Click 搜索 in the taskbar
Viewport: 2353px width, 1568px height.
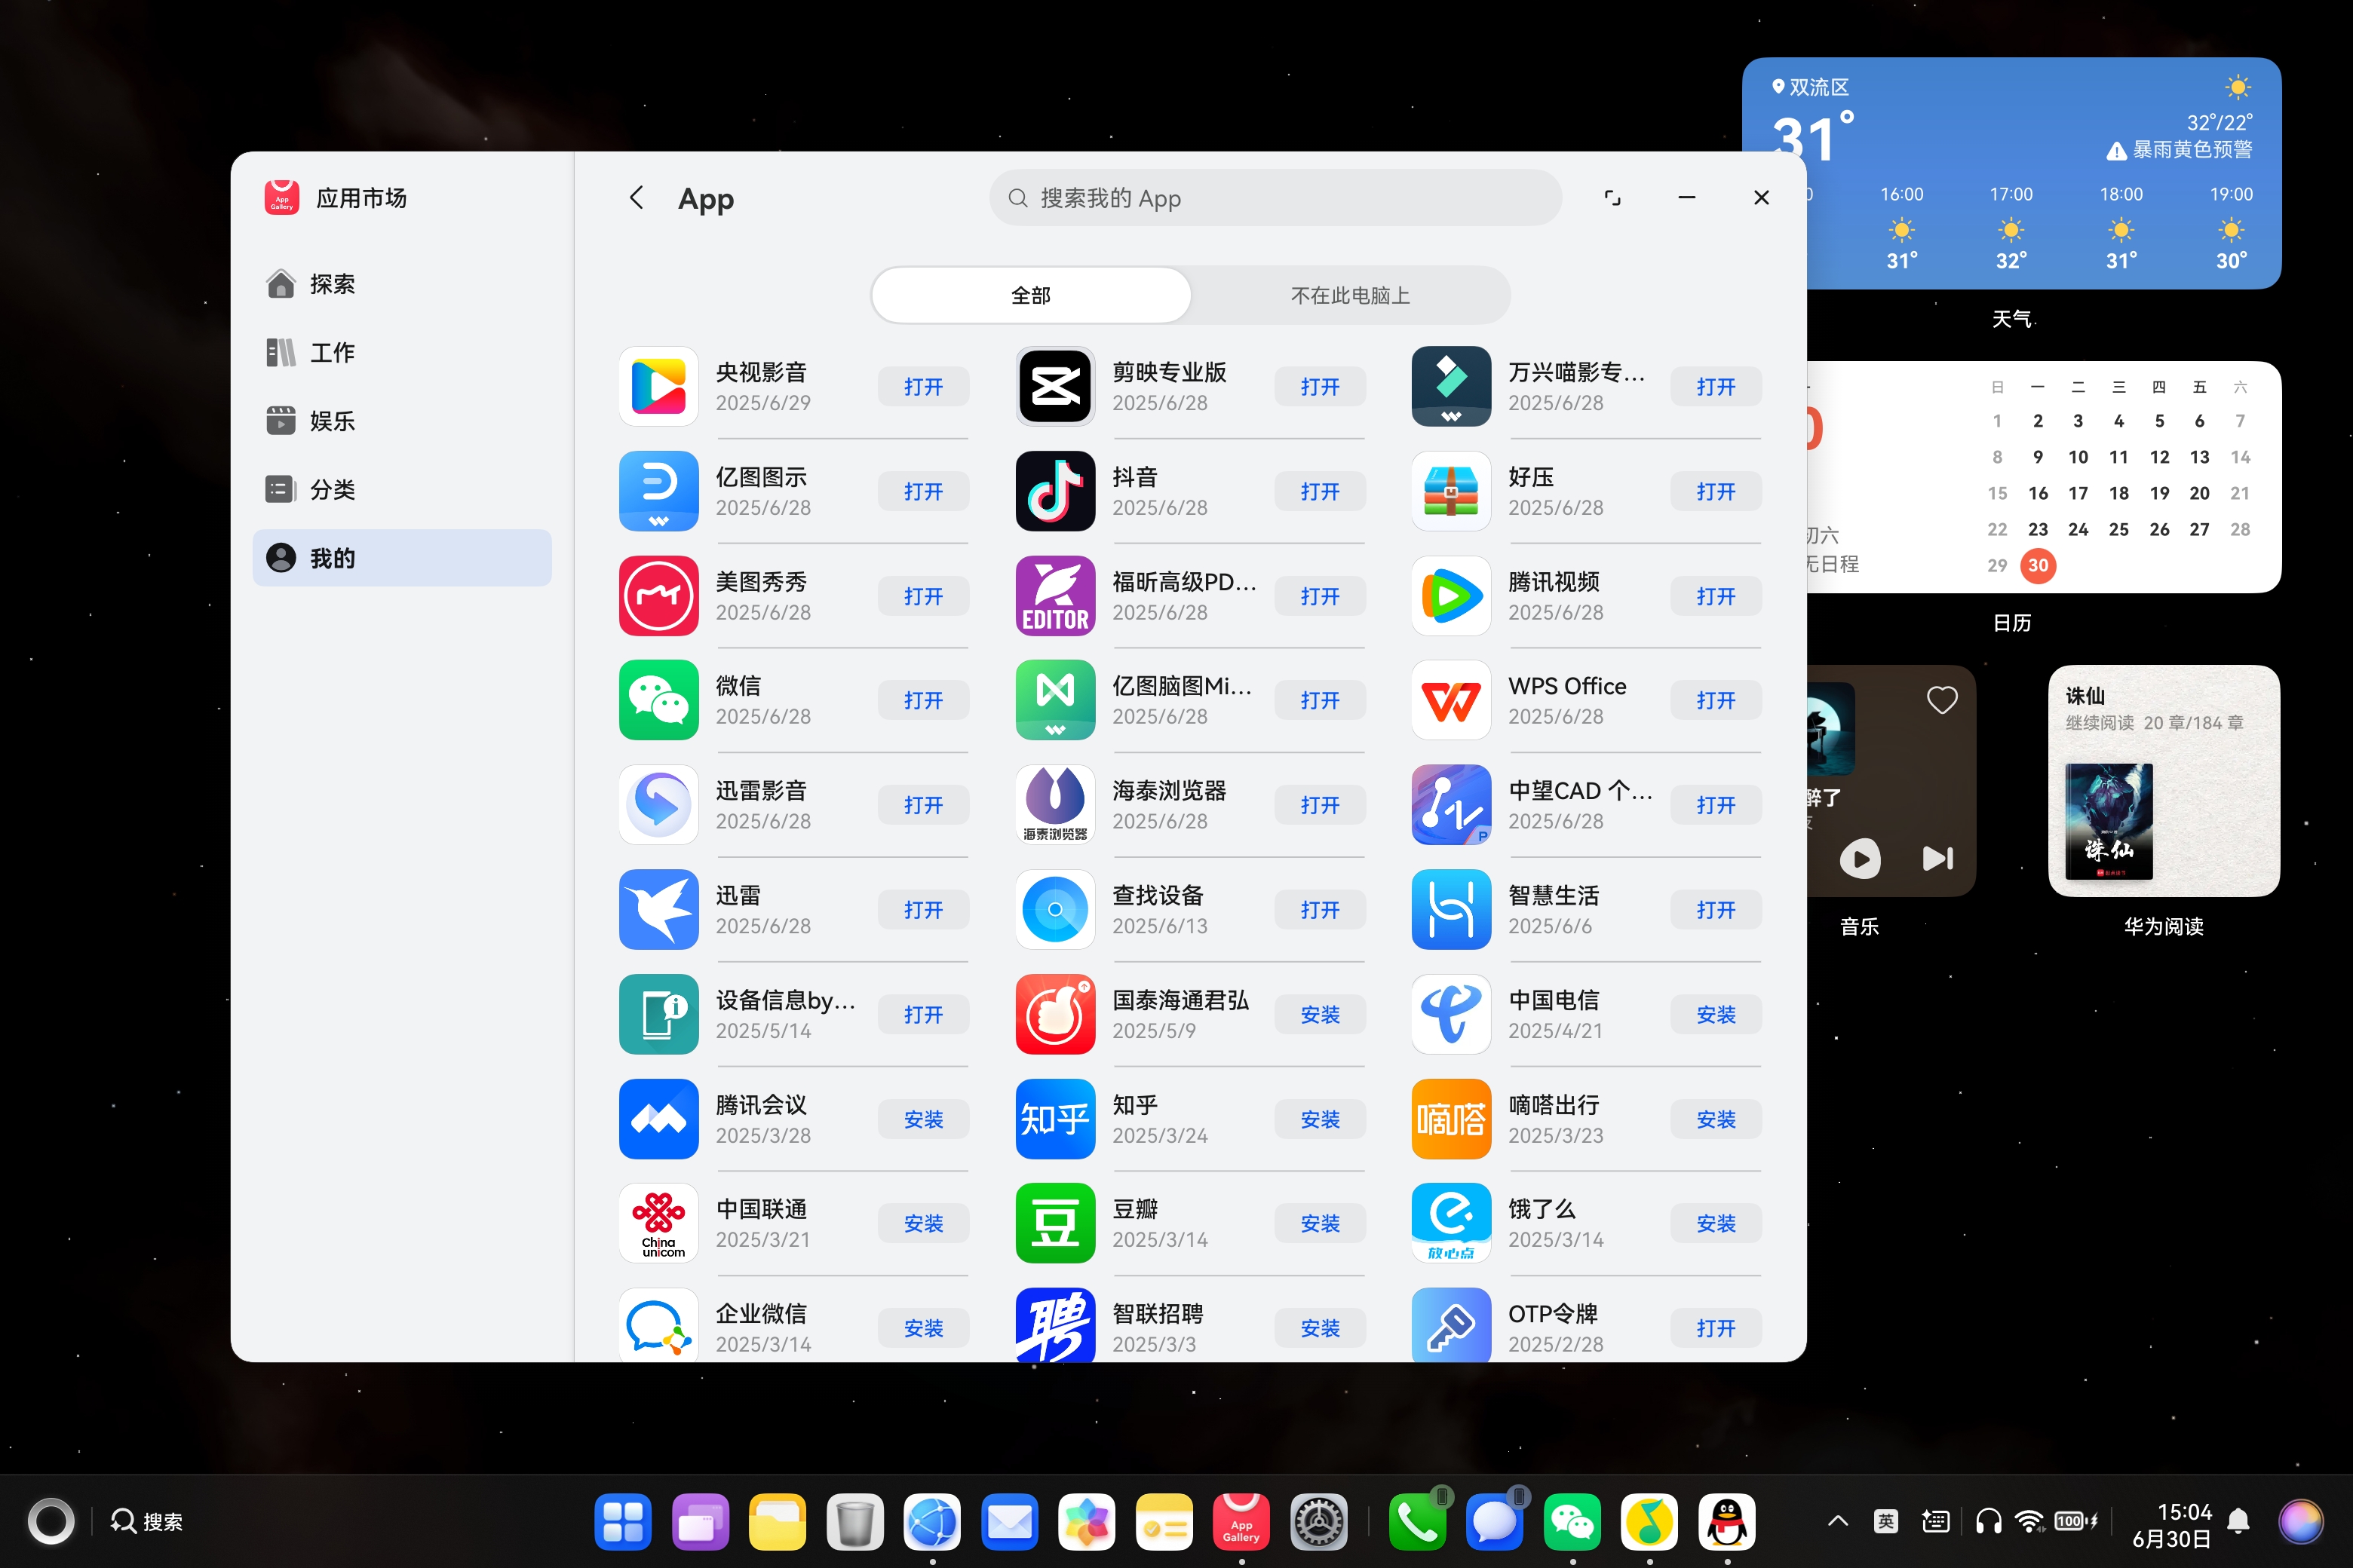pyautogui.click(x=147, y=1522)
